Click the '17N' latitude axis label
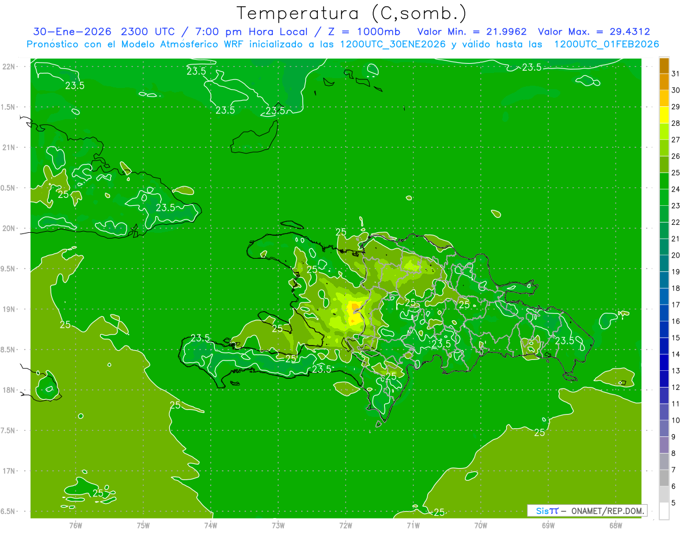691x533 pixels. (x=9, y=471)
